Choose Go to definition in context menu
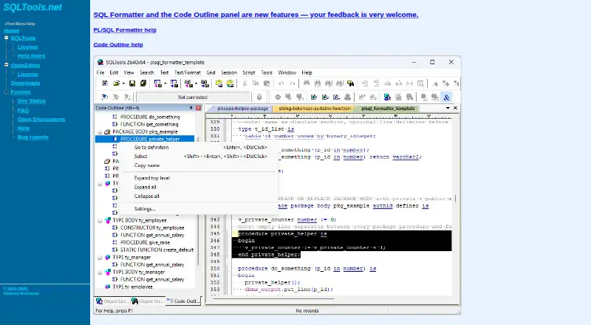This screenshot has height=325, width=591. click(199, 148)
